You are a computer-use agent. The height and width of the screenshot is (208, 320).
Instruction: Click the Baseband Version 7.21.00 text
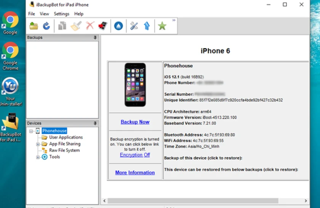(190, 123)
